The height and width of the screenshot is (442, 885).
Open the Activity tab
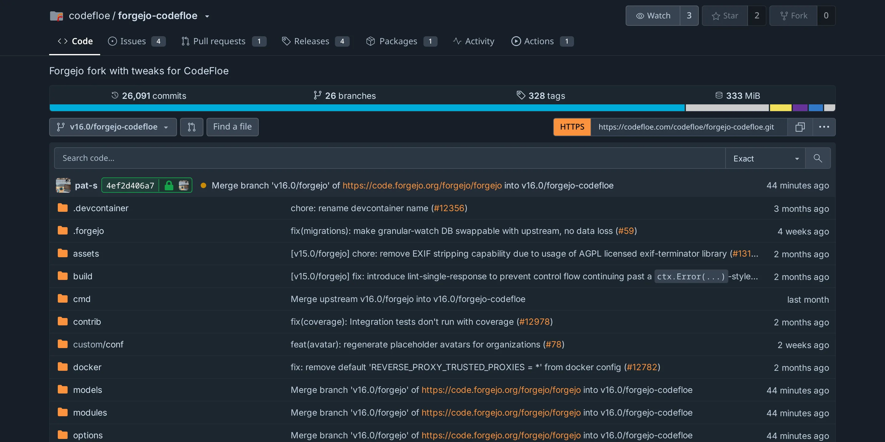[x=474, y=41]
